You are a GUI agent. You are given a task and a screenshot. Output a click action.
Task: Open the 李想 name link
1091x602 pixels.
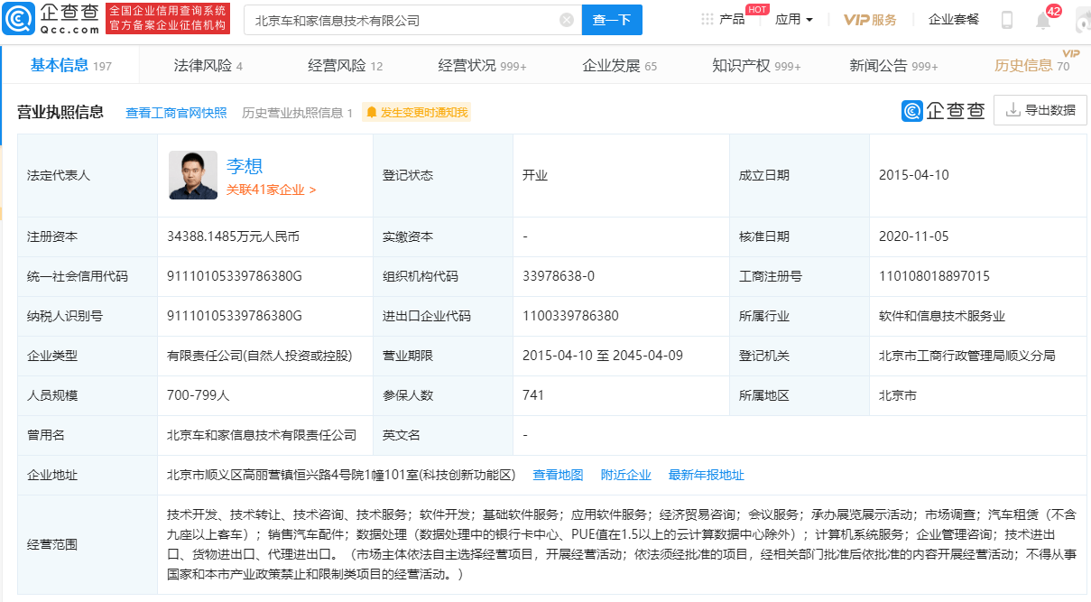tap(245, 166)
